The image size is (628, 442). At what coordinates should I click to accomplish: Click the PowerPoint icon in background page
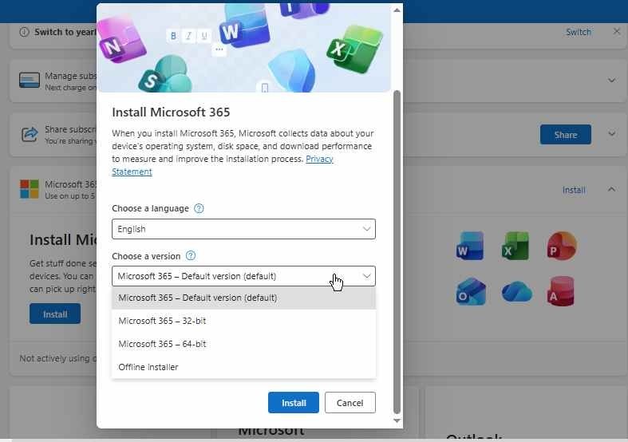tap(562, 246)
